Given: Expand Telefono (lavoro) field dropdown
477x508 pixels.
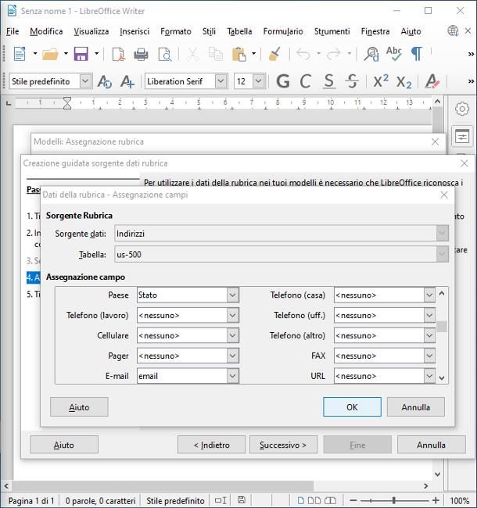Looking at the screenshot, I should [x=233, y=315].
